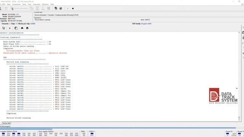Click the Service information toolbar button
This screenshot has width=244, height=137.
coord(19,8)
